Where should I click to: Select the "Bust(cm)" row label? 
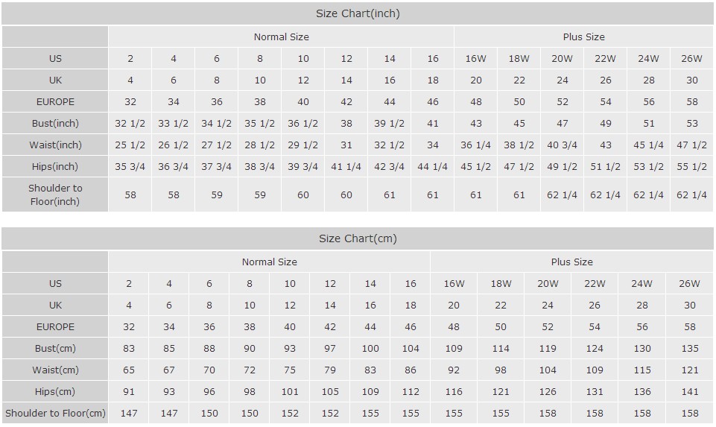[x=55, y=348]
